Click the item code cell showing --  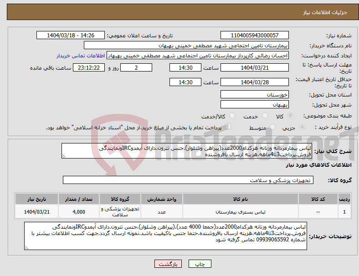[x=318, y=212]
